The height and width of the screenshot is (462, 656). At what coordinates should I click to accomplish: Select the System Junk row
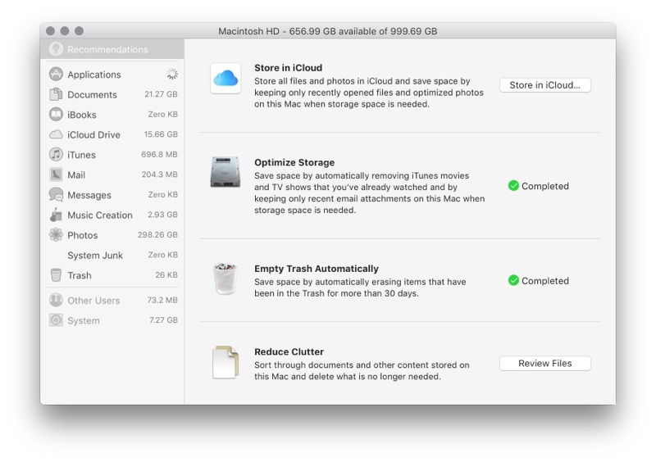(113, 255)
